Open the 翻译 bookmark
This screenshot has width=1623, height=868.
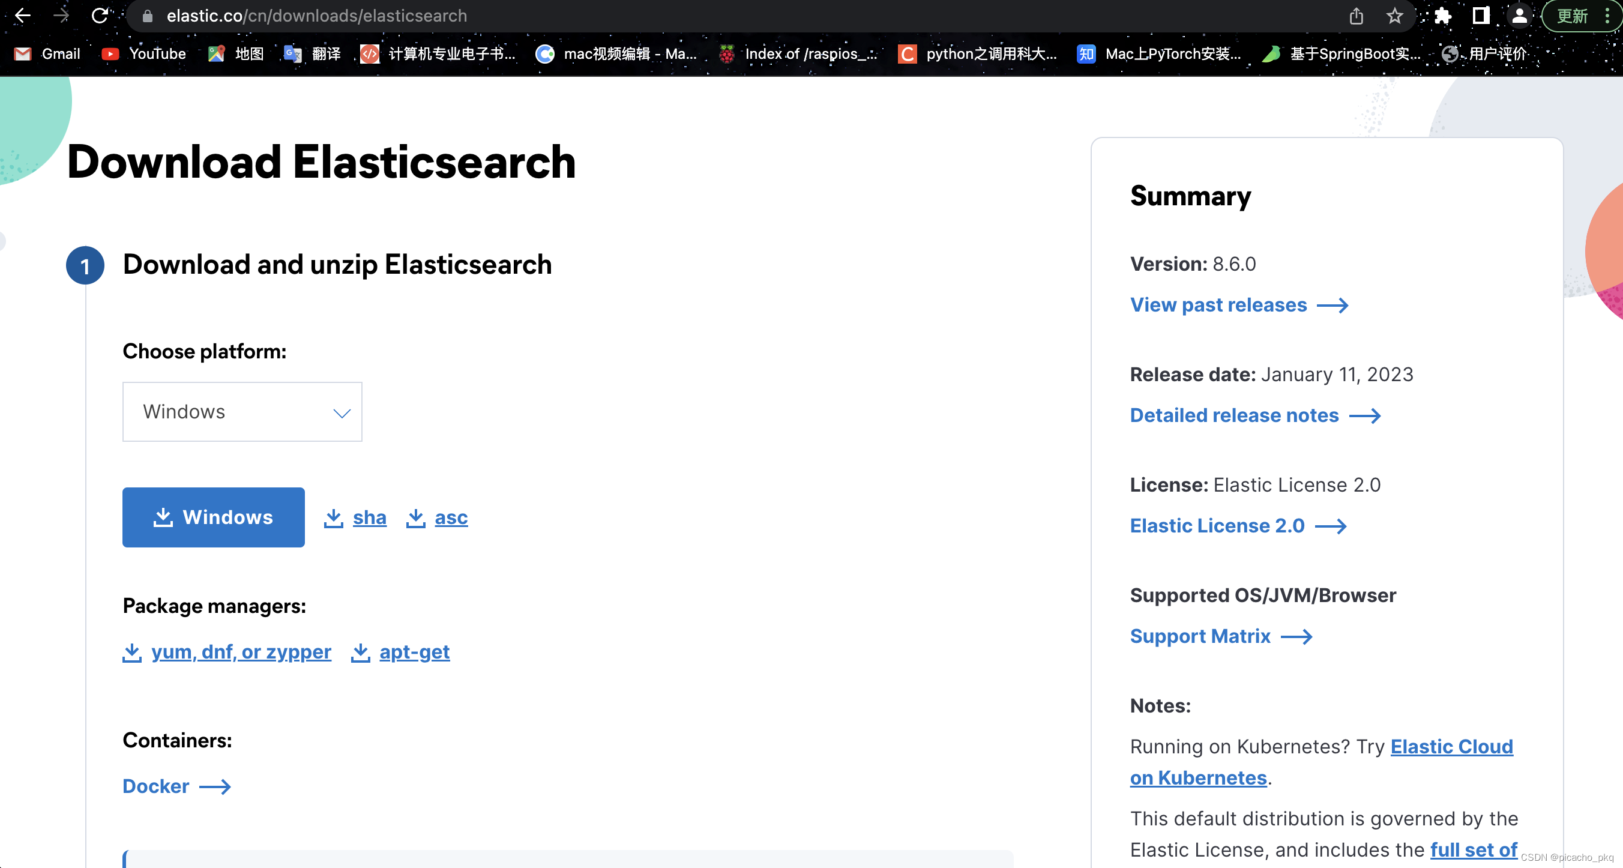(313, 54)
